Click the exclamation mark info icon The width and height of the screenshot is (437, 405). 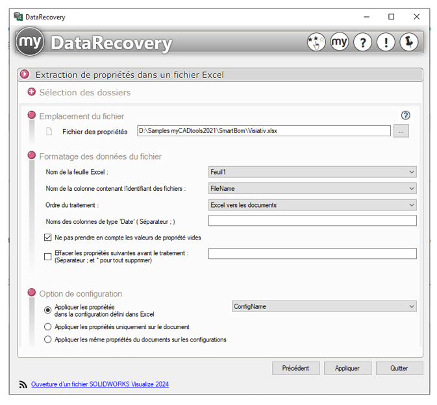(x=386, y=42)
